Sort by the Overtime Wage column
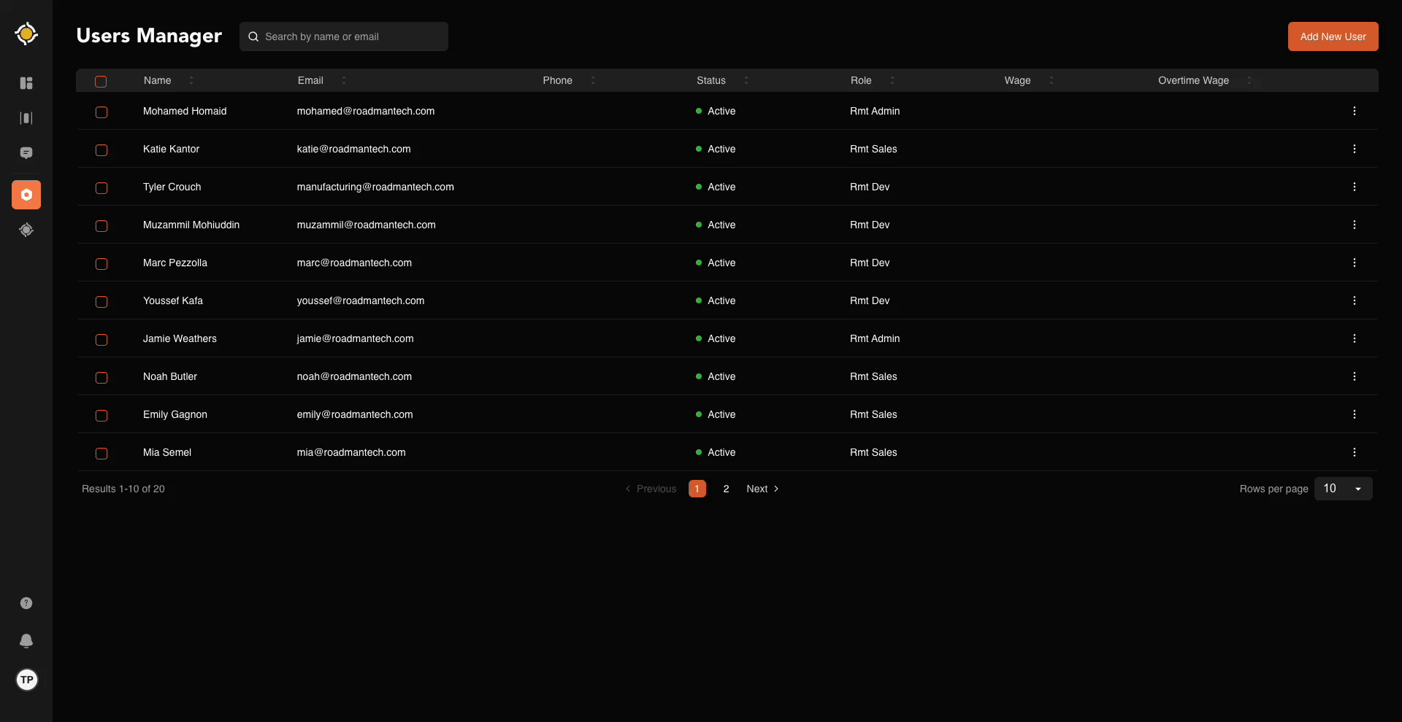The width and height of the screenshot is (1402, 722). point(1249,80)
